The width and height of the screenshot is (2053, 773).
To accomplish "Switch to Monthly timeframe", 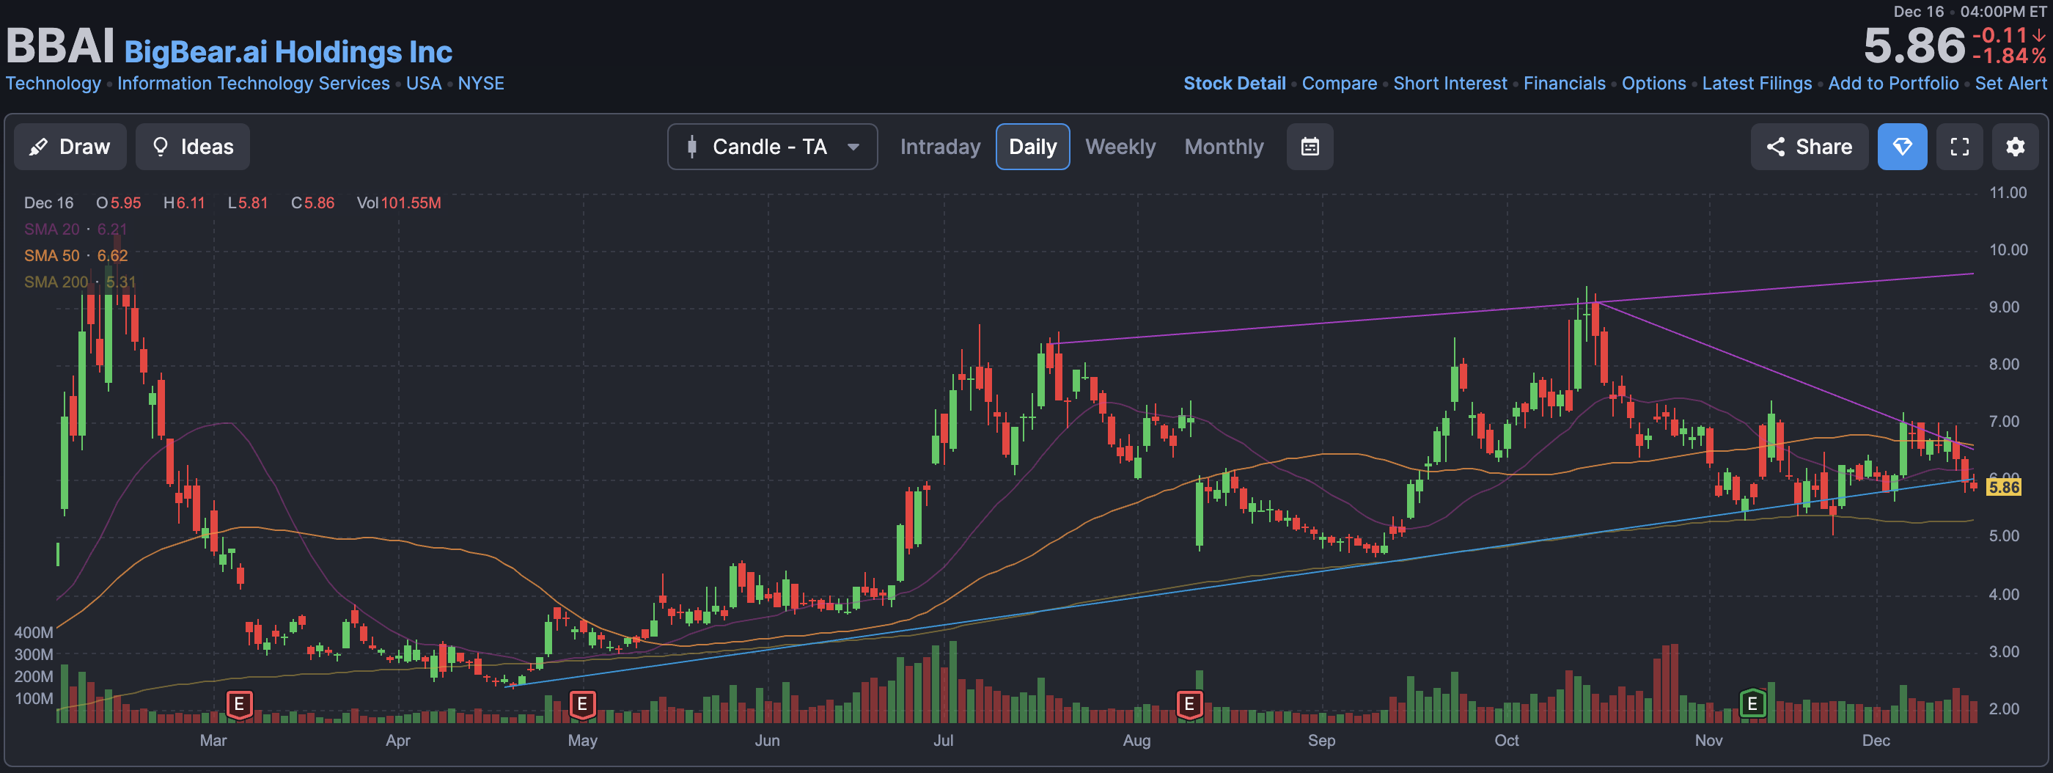I will pyautogui.click(x=1223, y=147).
